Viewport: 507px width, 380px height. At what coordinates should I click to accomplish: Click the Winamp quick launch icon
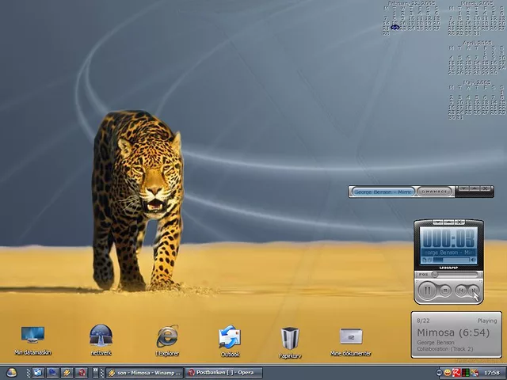point(67,372)
